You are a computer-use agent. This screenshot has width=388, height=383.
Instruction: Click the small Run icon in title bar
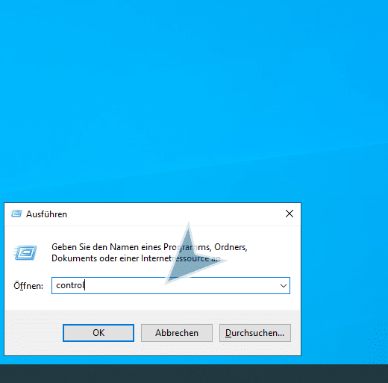pyautogui.click(x=16, y=214)
